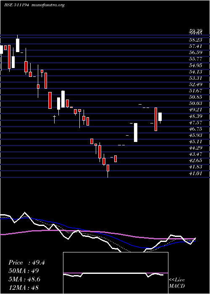Select the 49.21 price axis label
This screenshot has height=294, width=210.
coord(195,110)
